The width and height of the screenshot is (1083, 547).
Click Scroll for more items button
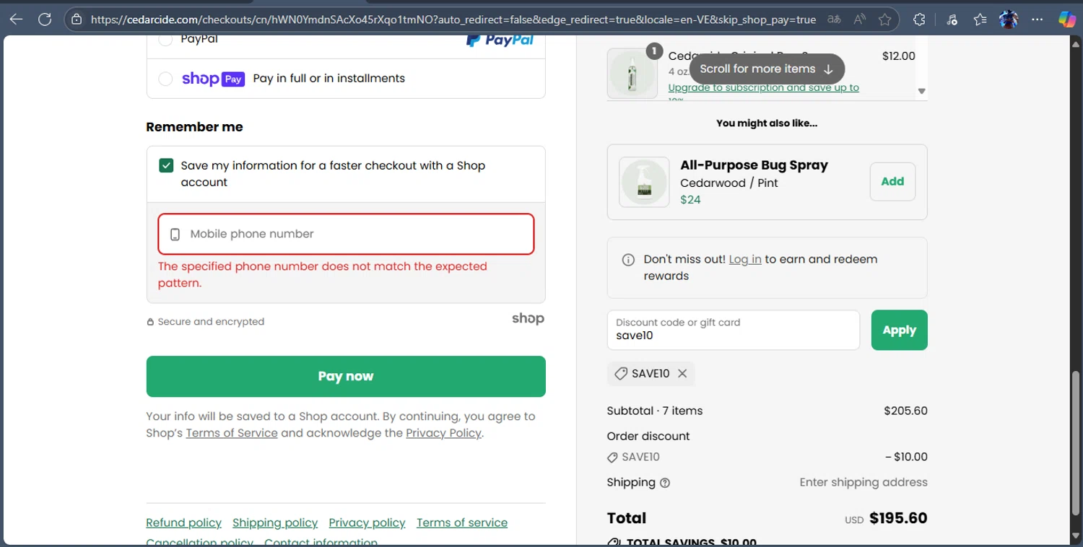[767, 69]
